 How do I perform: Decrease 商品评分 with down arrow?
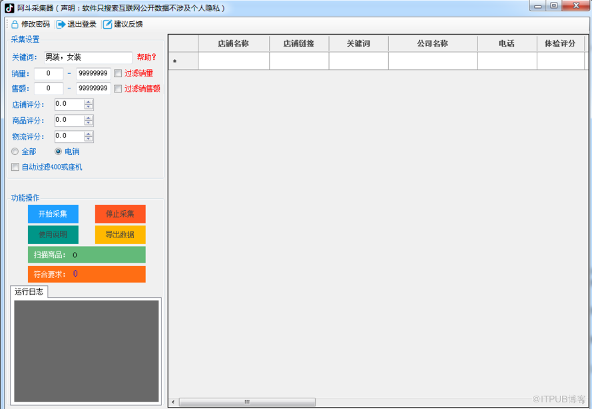point(89,123)
